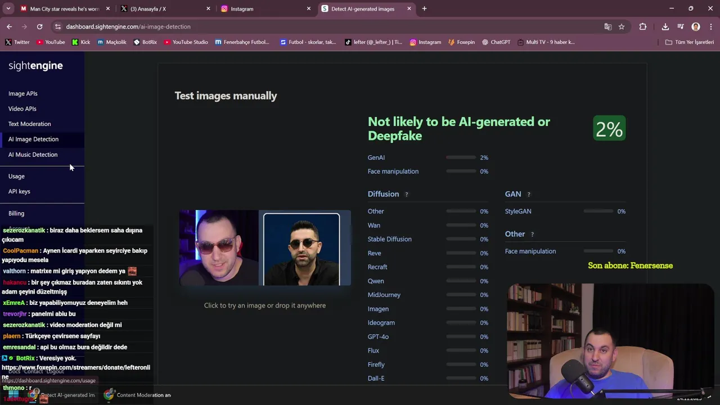
Task: Click the translate page icon in address bar
Action: click(607, 26)
